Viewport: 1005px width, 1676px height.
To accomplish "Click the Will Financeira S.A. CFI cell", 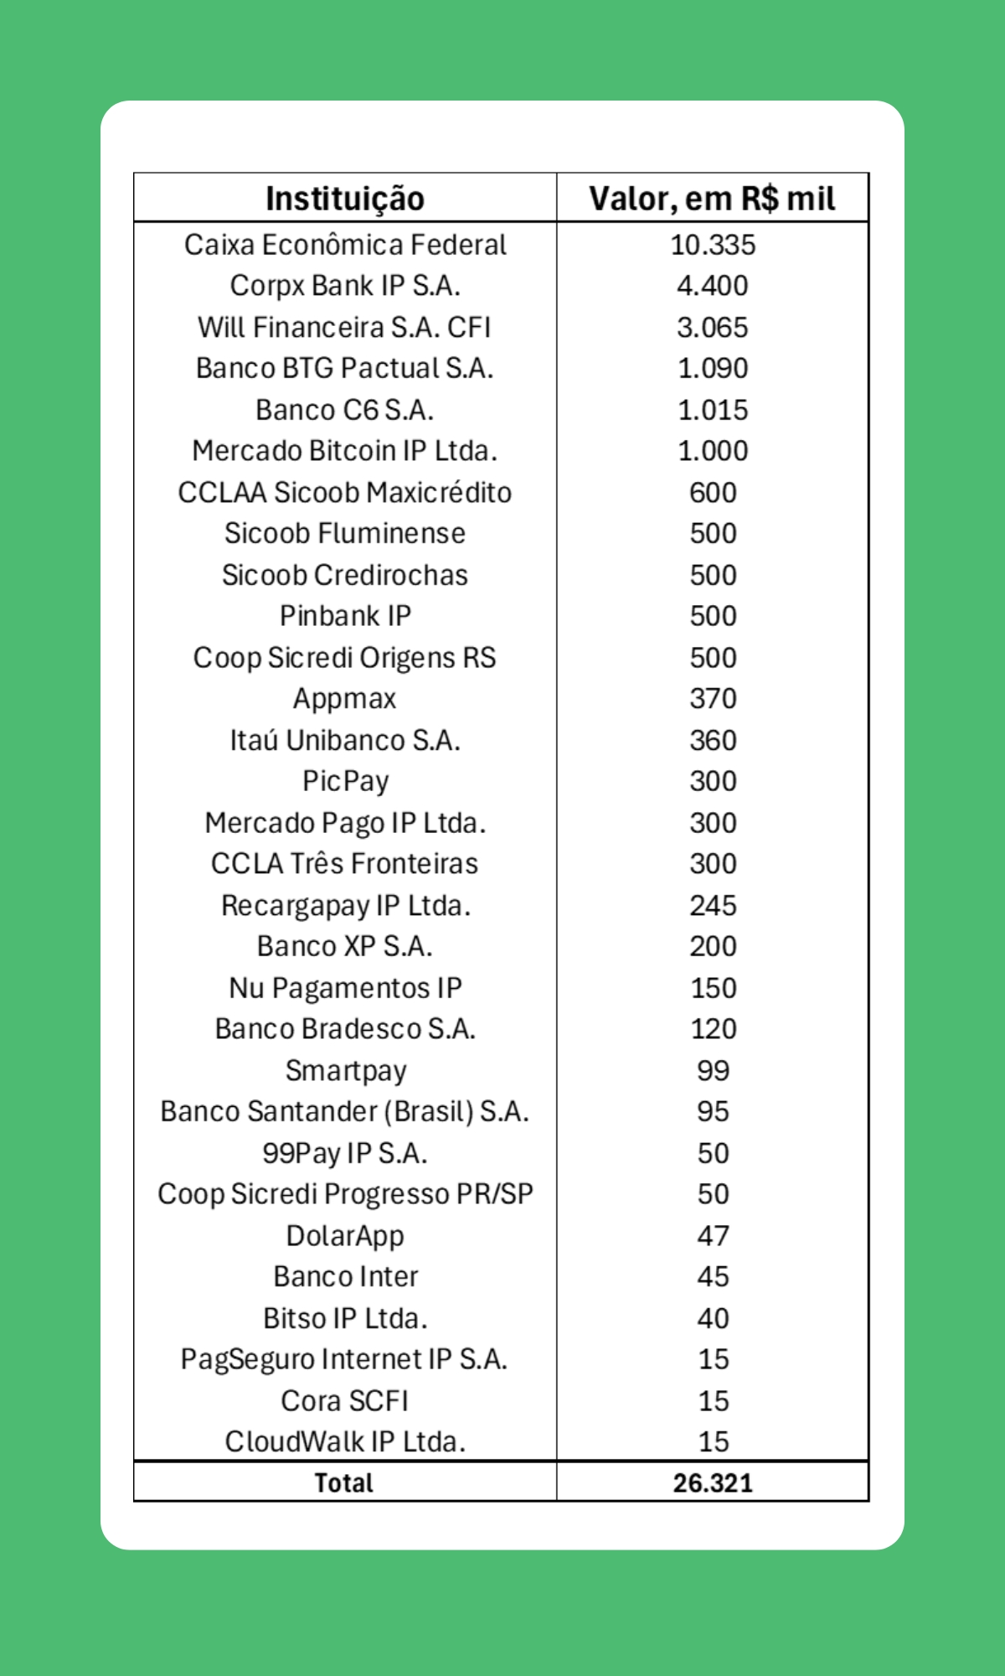I will tap(344, 327).
